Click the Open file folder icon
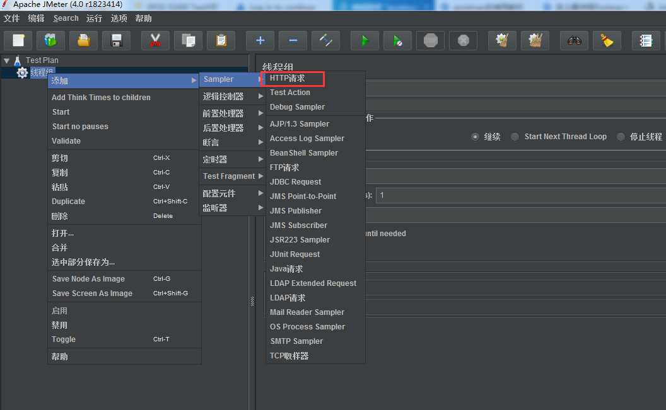The height and width of the screenshot is (410, 666). [x=84, y=41]
